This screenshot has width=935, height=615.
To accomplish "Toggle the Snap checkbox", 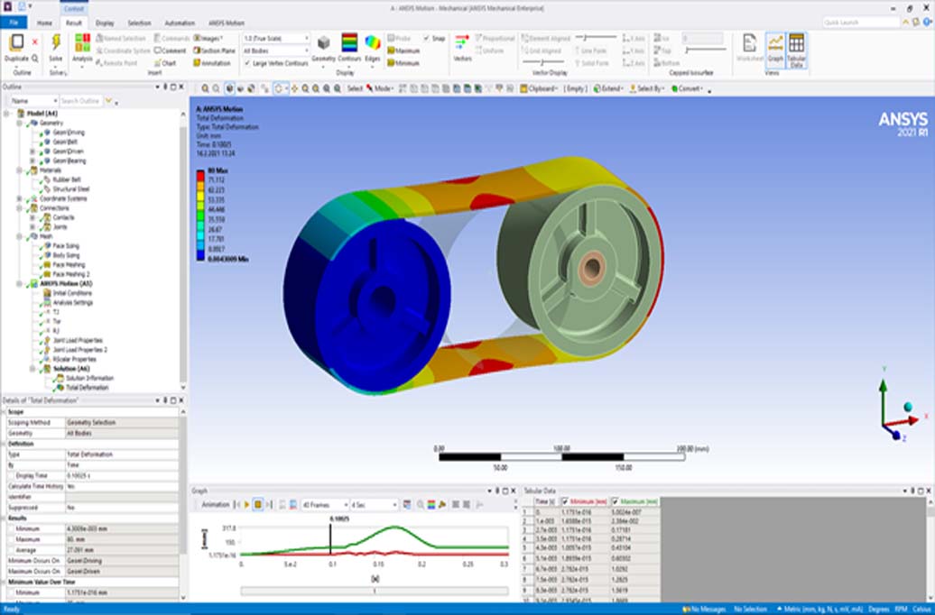I will (426, 38).
